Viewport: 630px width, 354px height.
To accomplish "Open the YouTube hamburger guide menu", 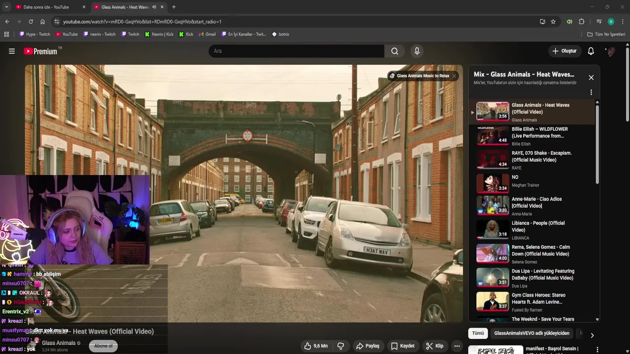I will 12,51.
